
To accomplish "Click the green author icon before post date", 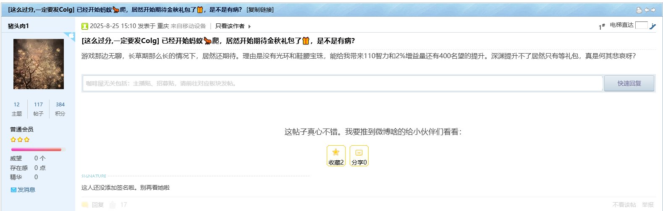I will pyautogui.click(x=85, y=26).
